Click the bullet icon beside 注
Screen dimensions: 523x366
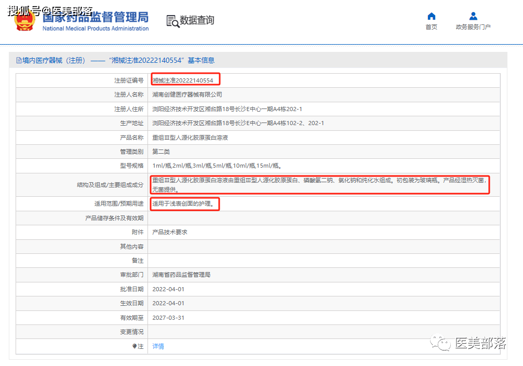click(x=135, y=346)
